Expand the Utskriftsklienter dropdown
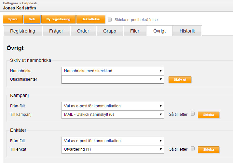The height and width of the screenshot is (163, 233). (x=113, y=79)
